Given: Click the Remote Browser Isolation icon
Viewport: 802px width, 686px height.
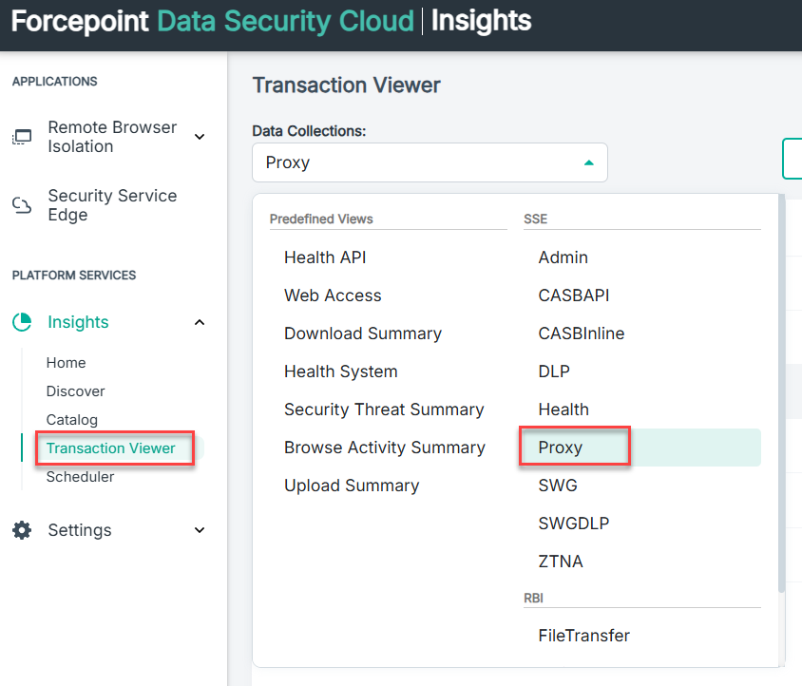Looking at the screenshot, I should pos(21,138).
